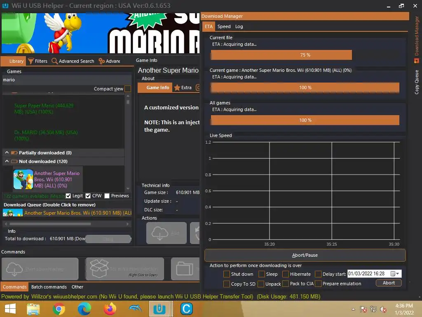Click games list scroll up arrow

[x=128, y=96]
